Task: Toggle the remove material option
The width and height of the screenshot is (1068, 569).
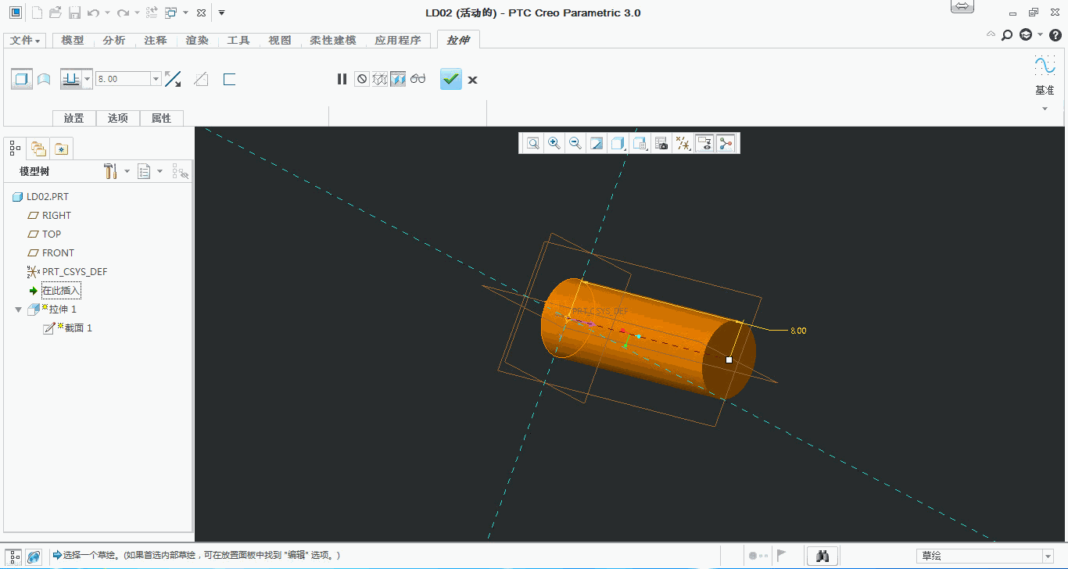Action: tap(201, 79)
